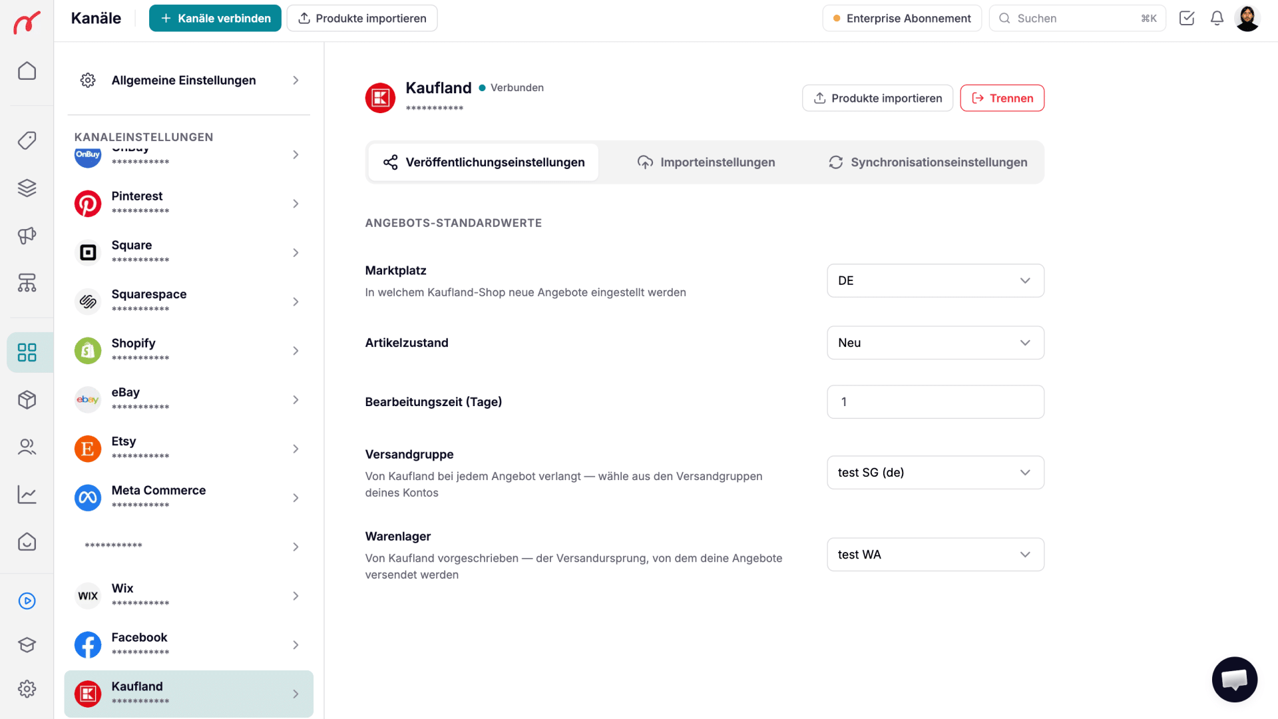
Task: Click the Wix channel logo
Action: point(88,596)
